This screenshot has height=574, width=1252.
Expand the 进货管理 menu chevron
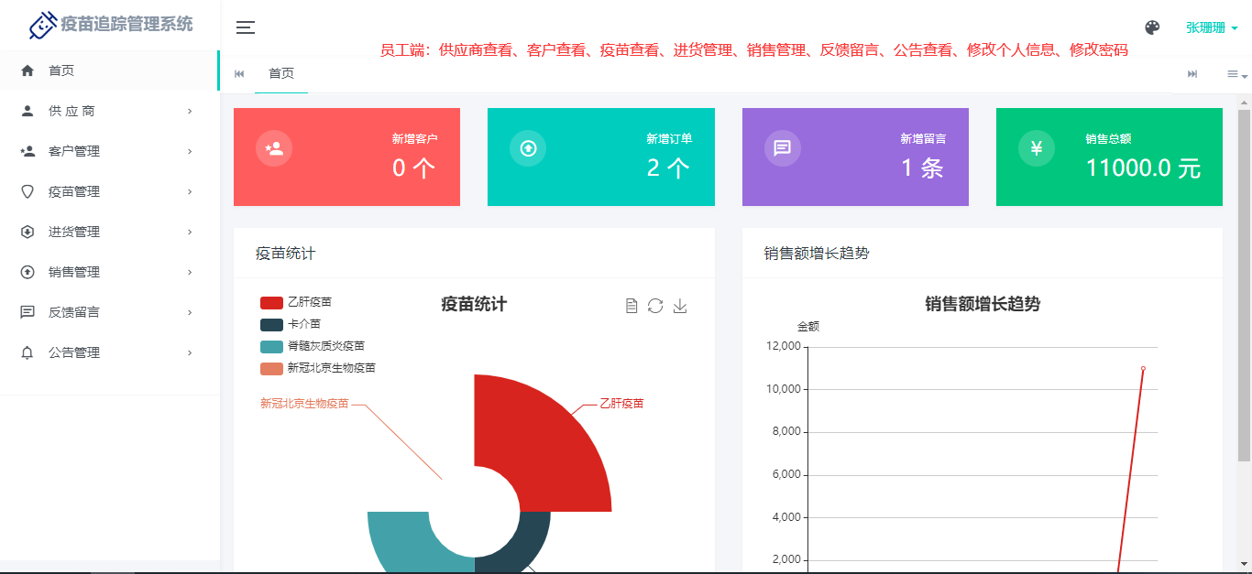click(190, 232)
